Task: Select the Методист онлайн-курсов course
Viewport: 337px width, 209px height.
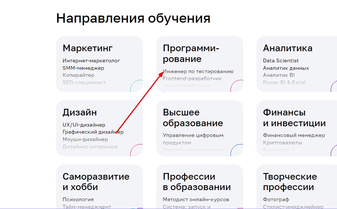Action: click(196, 200)
